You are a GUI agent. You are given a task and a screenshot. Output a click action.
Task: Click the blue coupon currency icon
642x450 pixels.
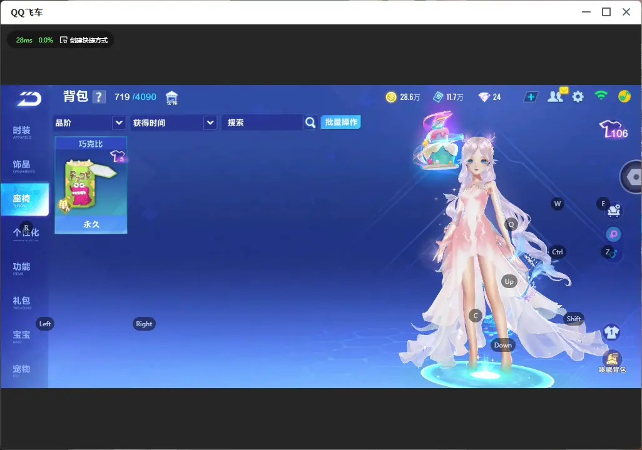coord(438,97)
